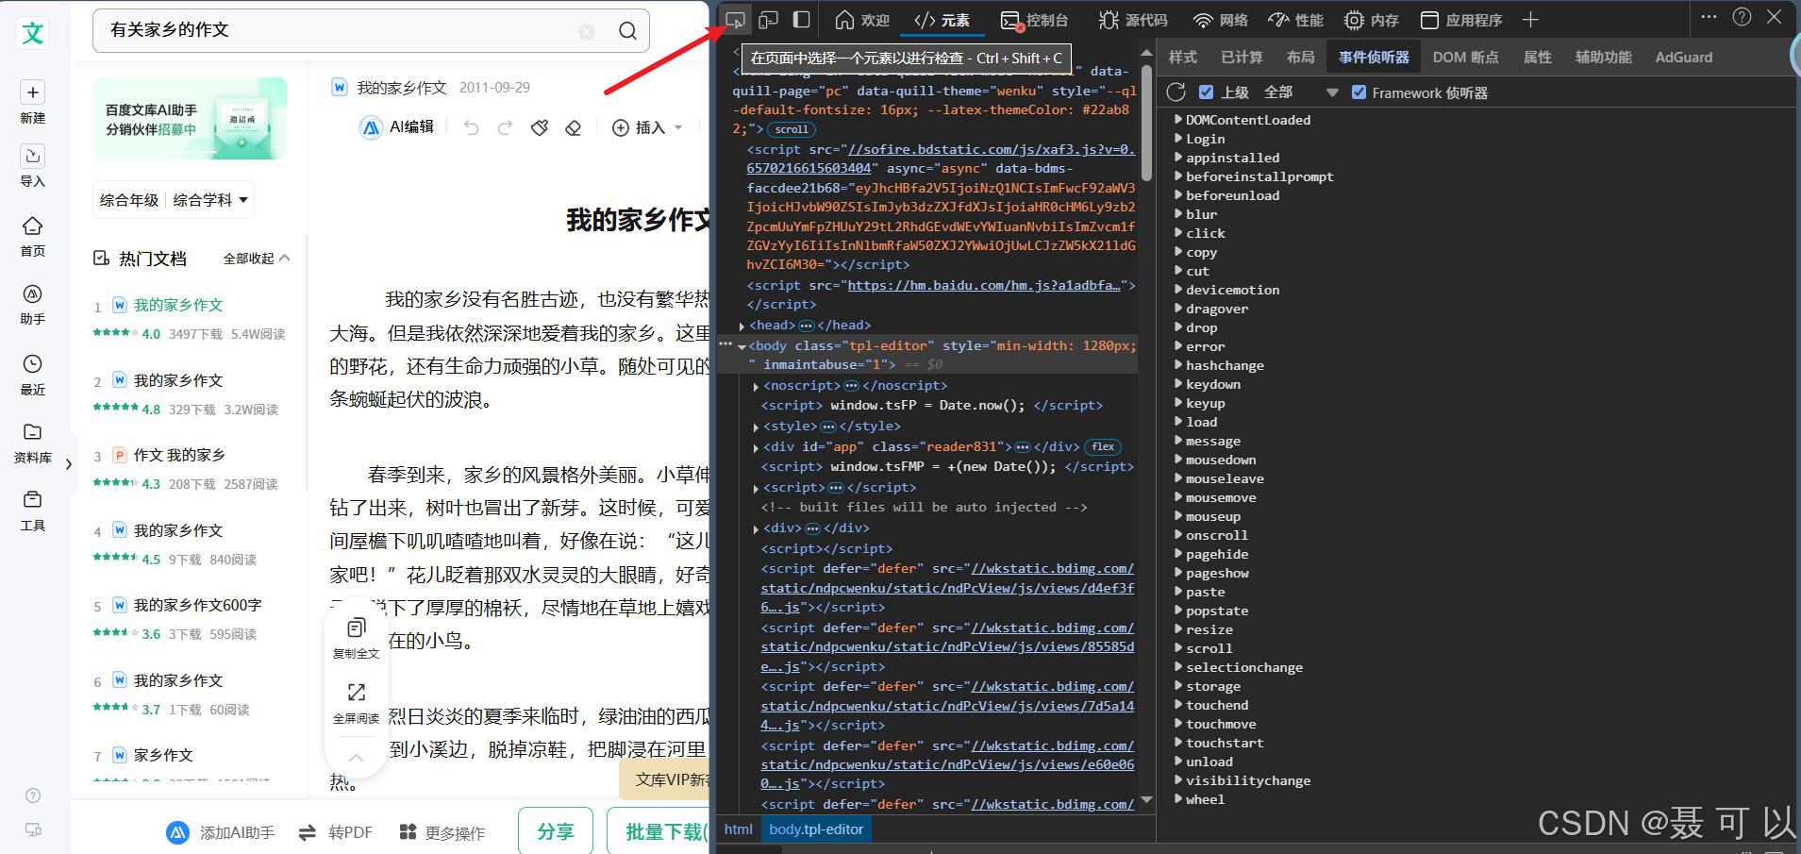Open the 性能 tab
The height and width of the screenshot is (854, 1801).
click(x=1295, y=20)
